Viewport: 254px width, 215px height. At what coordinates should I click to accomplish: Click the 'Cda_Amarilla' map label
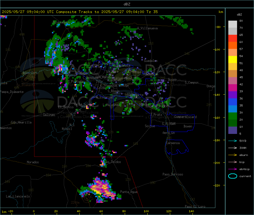[21, 122]
